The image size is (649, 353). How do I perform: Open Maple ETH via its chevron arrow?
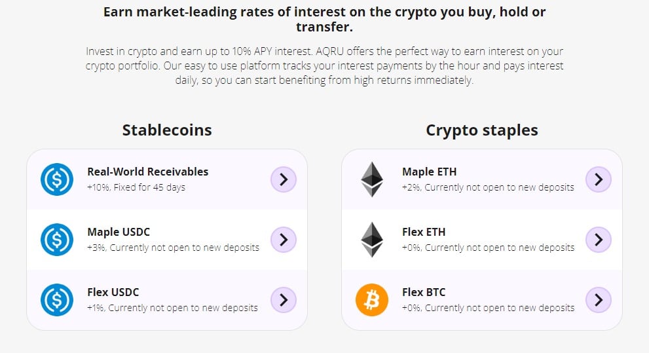[x=599, y=179]
